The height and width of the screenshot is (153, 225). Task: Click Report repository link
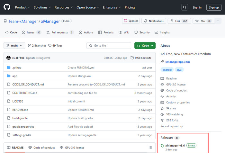[x=171, y=126]
